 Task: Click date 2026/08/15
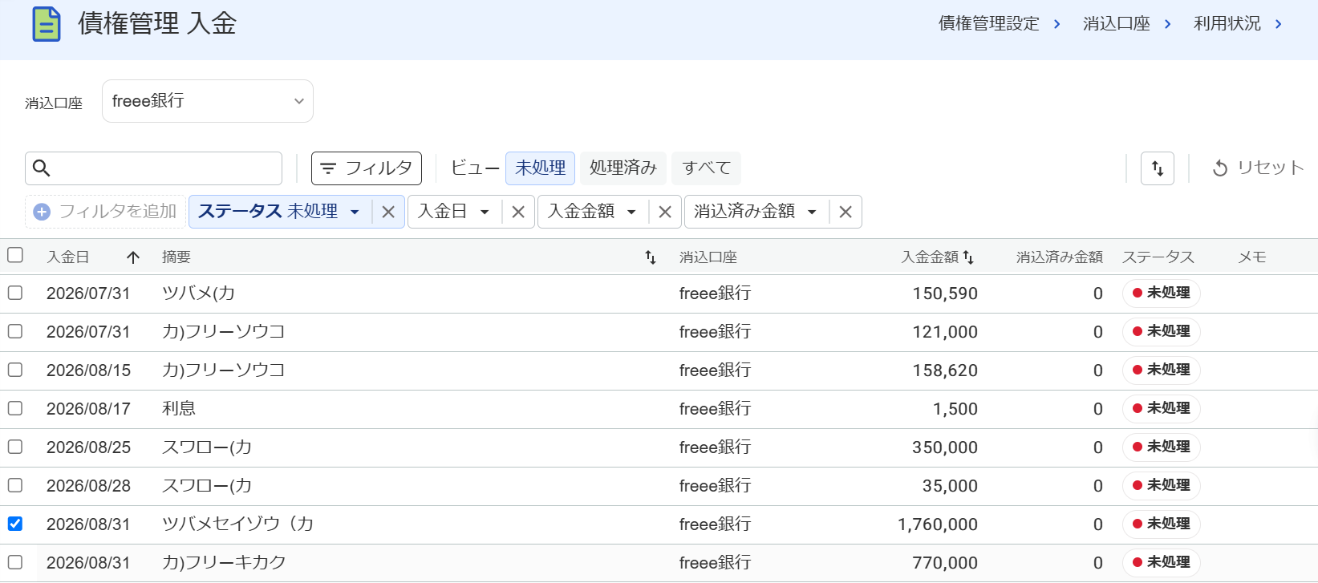pyautogui.click(x=88, y=370)
